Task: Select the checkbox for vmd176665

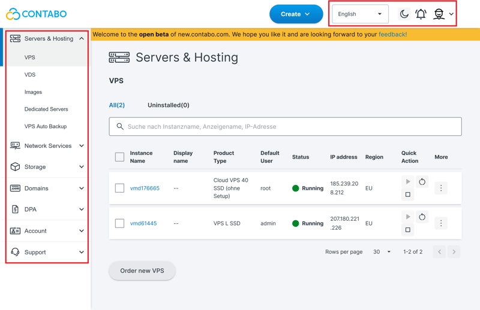Action: 119,188
